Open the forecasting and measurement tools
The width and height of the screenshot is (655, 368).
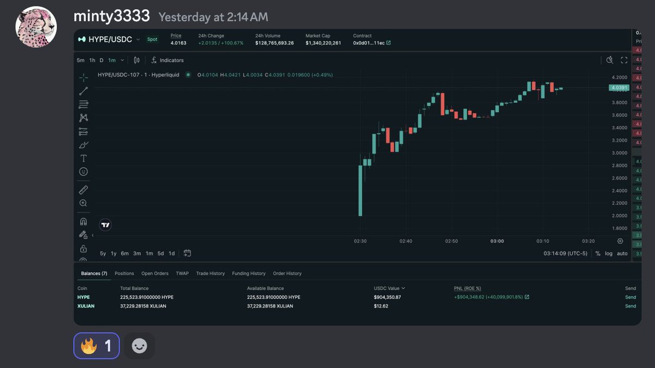coord(83,131)
